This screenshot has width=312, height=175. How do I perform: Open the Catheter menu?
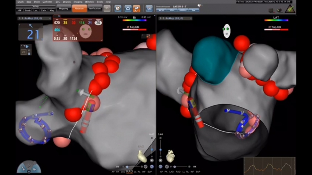point(48,2)
